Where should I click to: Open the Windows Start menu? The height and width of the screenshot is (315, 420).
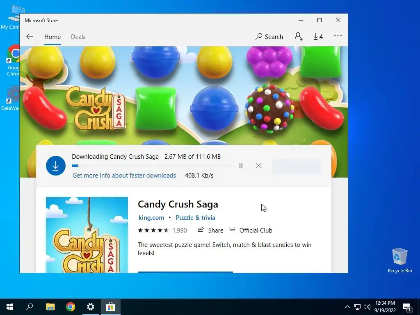(10, 307)
